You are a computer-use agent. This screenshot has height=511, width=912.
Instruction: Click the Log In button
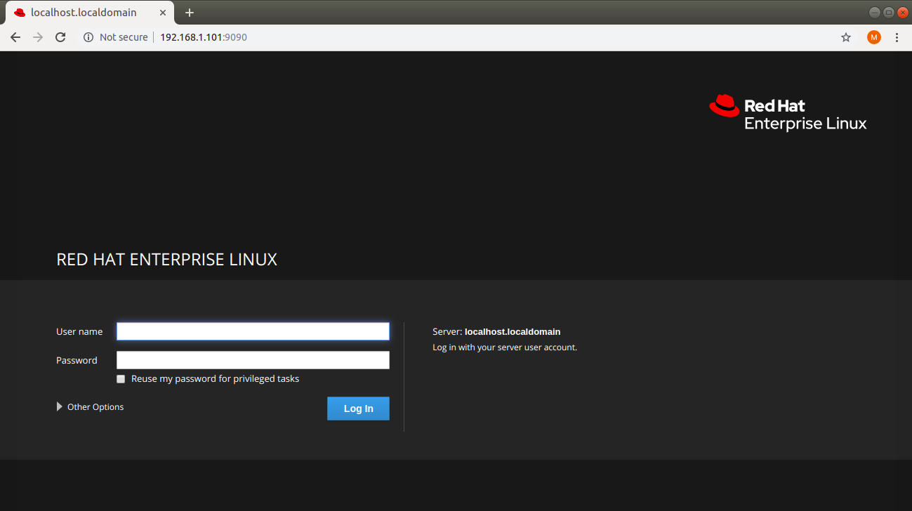coord(358,409)
